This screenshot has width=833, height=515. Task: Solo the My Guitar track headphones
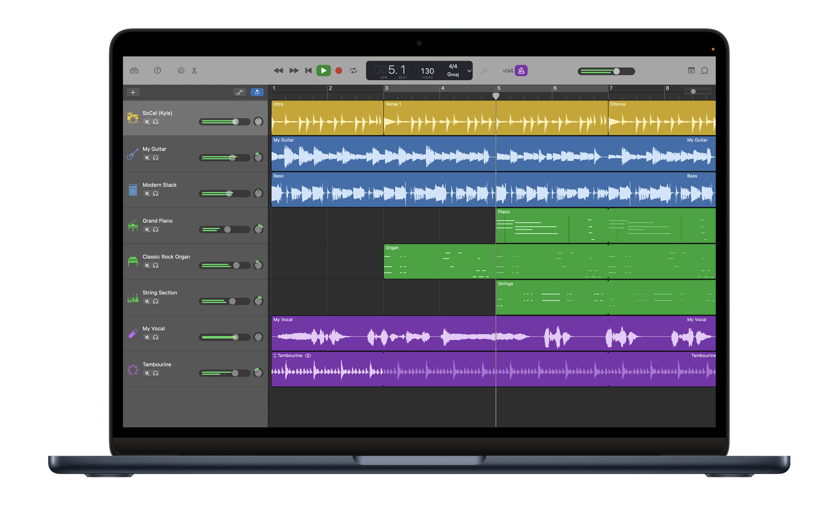(x=156, y=158)
